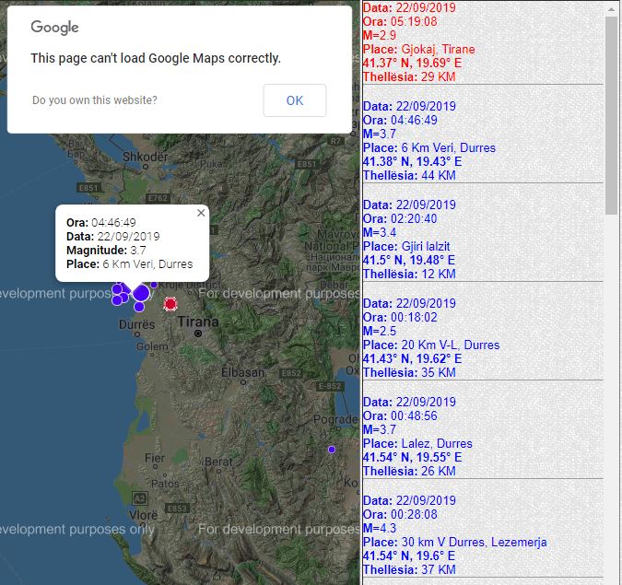Click the 'Do you own this website?' link

[x=95, y=99]
